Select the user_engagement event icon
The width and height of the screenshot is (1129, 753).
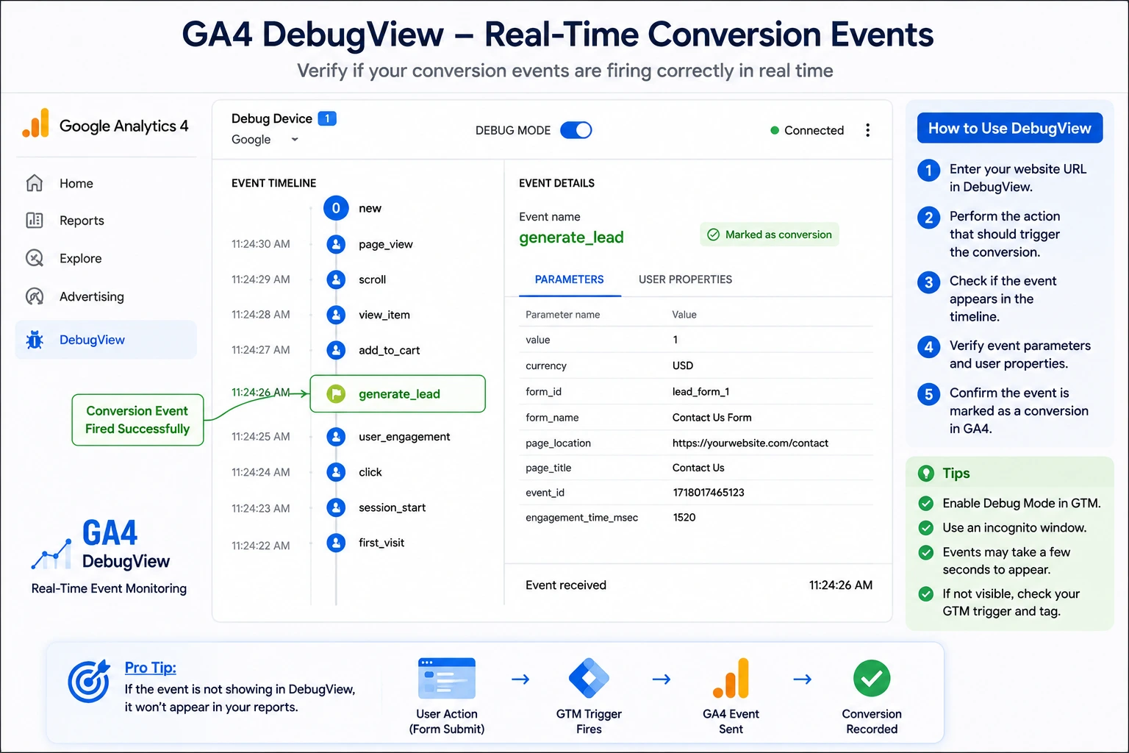[336, 437]
